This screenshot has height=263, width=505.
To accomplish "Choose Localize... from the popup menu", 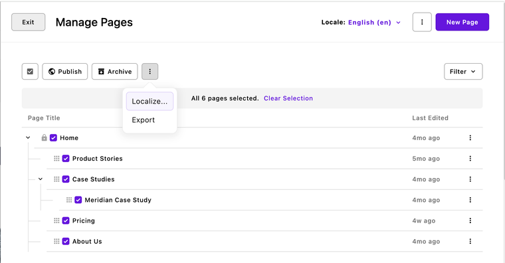I will tap(150, 101).
